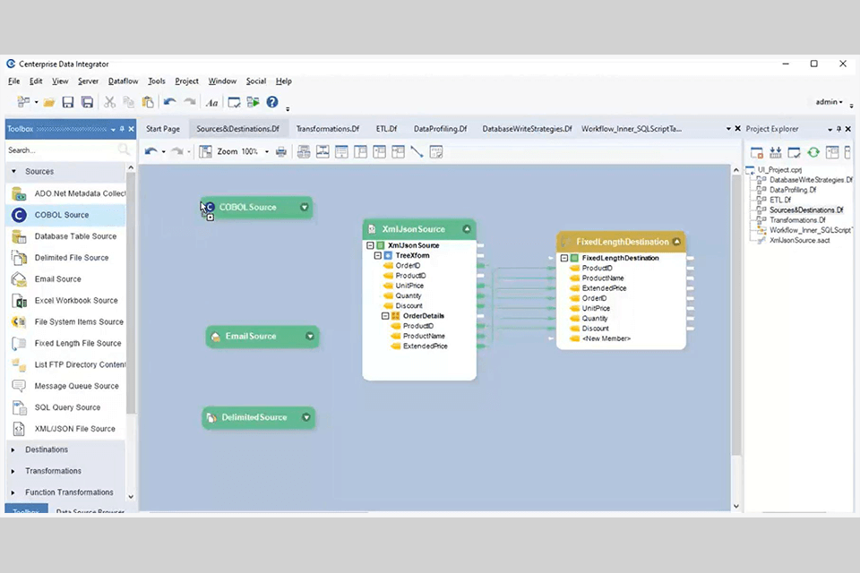The height and width of the screenshot is (573, 860).
Task: Collapse the TreeXform node
Action: click(378, 255)
